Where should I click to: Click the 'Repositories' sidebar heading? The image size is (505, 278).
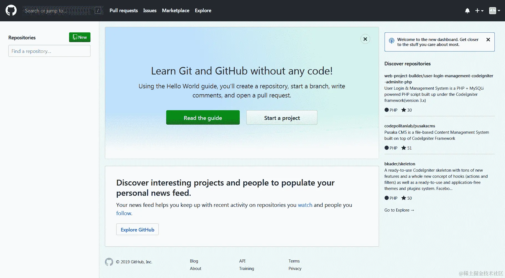click(x=22, y=38)
